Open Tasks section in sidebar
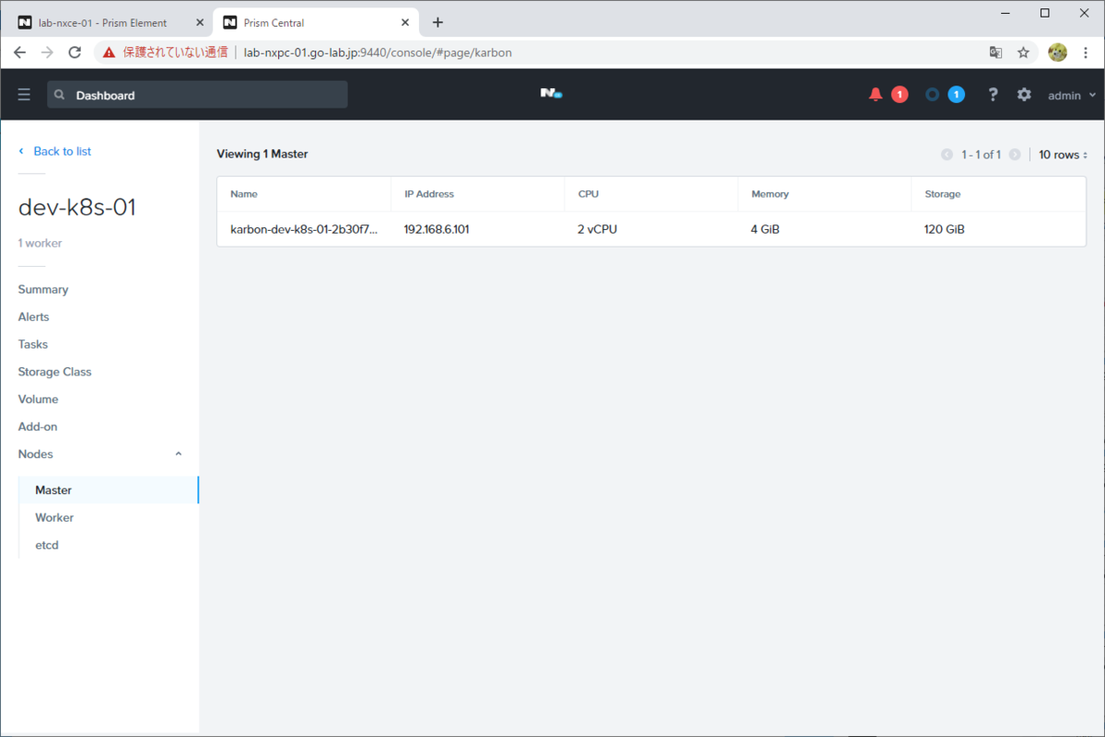Screen dimensions: 1105x737 tap(33, 344)
